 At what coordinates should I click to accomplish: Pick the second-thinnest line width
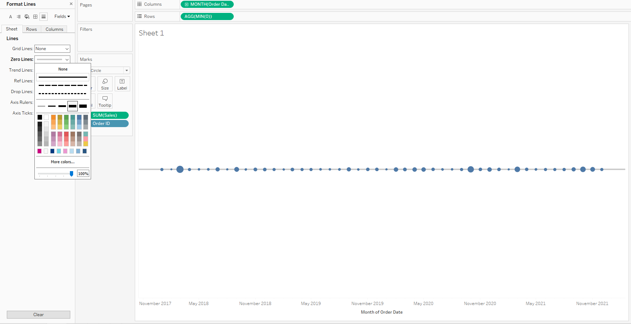tap(52, 106)
